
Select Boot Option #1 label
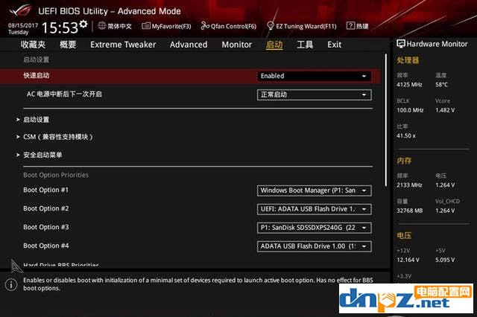pos(46,190)
